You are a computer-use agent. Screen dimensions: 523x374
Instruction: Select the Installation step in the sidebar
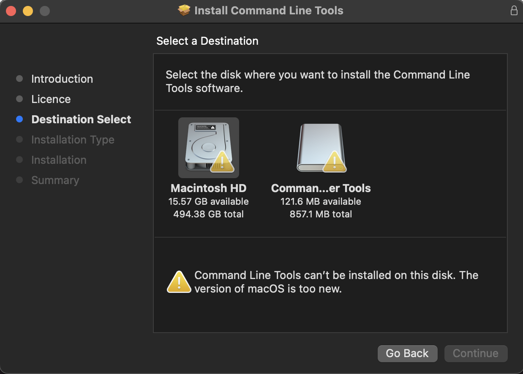(59, 160)
